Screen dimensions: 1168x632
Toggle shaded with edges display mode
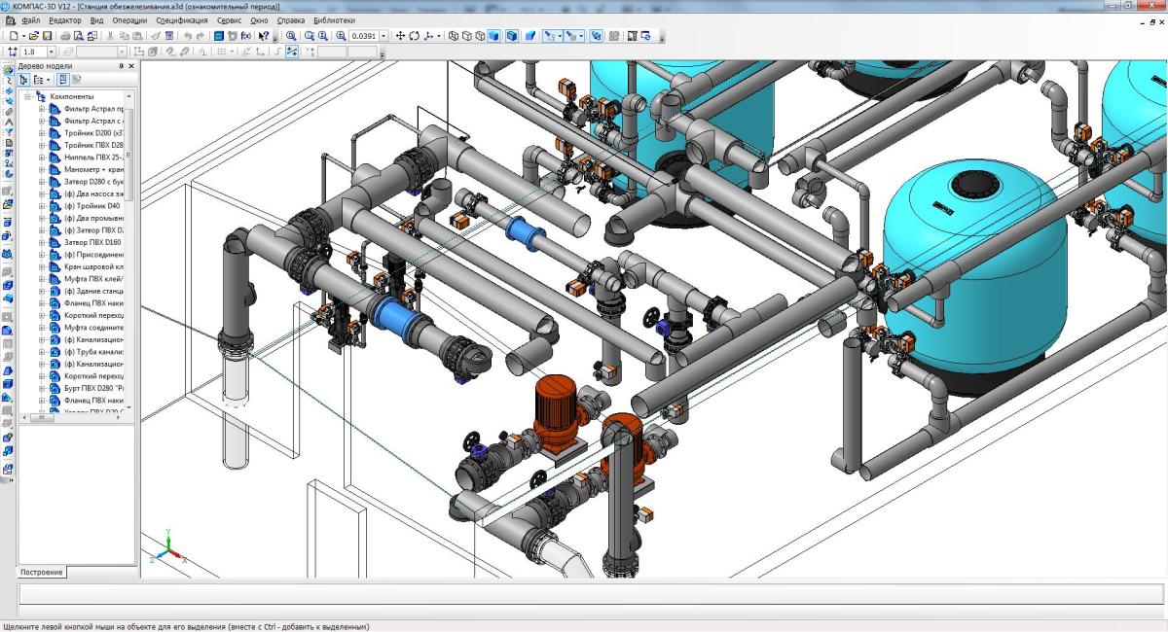511,36
